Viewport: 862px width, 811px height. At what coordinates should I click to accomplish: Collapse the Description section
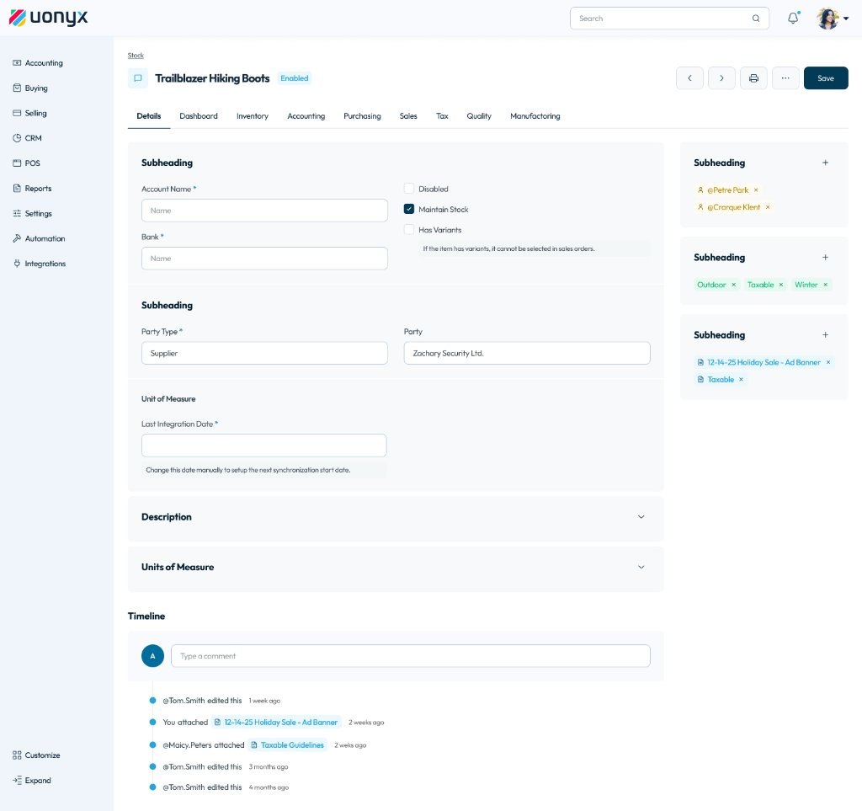tap(641, 517)
